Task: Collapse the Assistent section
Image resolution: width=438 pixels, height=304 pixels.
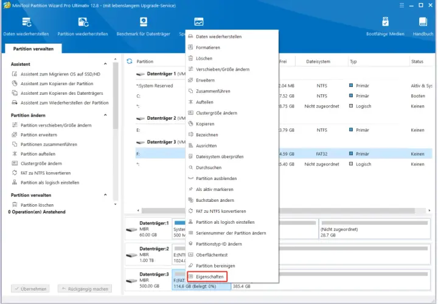Action: click(105, 64)
